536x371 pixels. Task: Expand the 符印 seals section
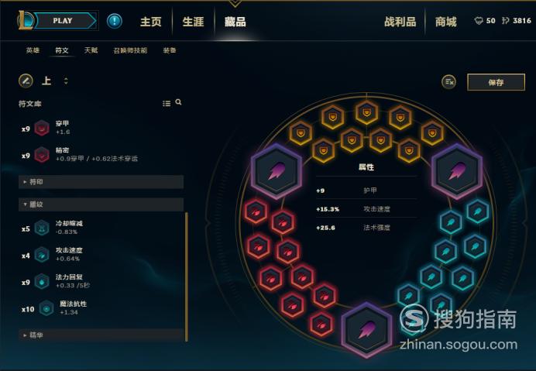pos(101,182)
